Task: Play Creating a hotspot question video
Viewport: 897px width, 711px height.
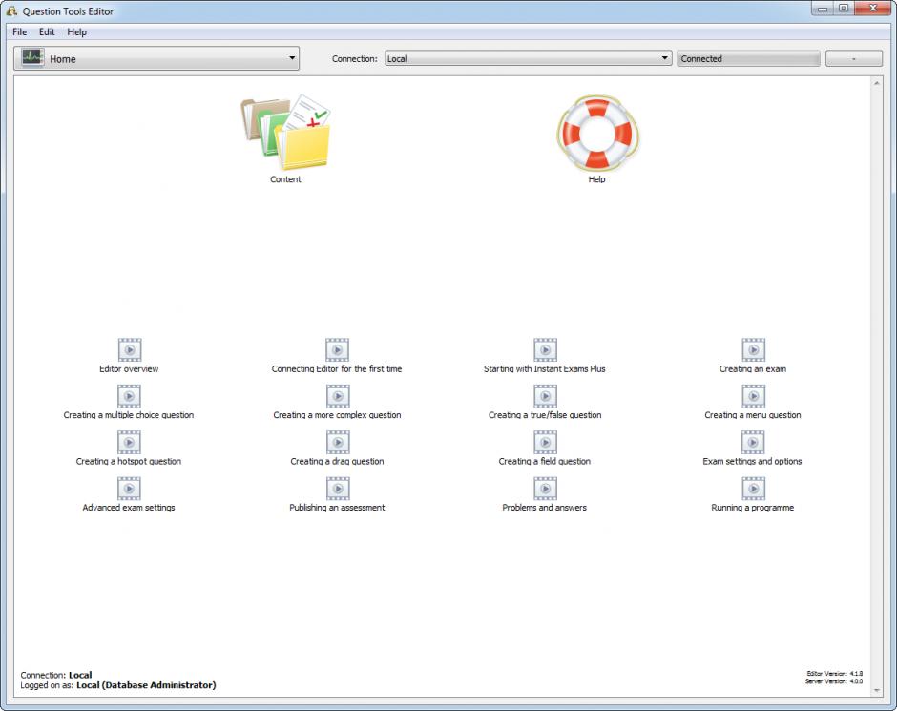Action: tap(129, 443)
